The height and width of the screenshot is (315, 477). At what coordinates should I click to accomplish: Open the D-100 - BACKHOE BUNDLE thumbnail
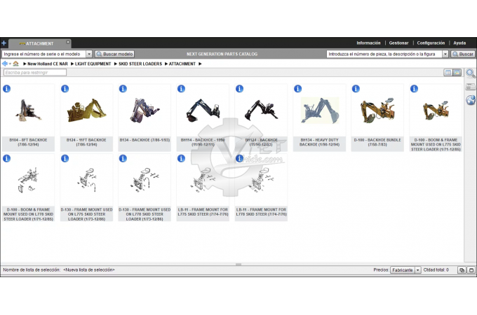[x=377, y=111]
